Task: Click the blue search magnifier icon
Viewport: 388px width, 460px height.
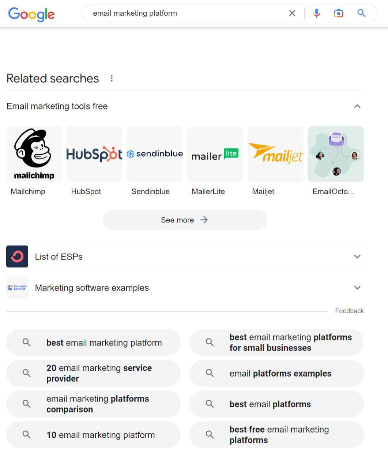Action: click(361, 13)
